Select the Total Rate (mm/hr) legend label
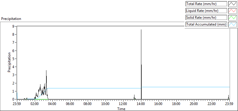This screenshot has width=238, height=111. [x=206, y=4]
